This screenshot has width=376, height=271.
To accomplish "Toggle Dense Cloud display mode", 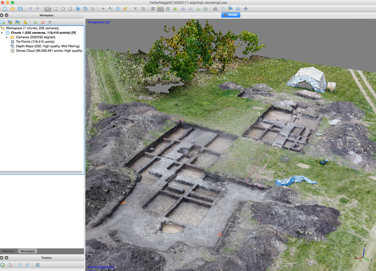I will click(x=160, y=9).
